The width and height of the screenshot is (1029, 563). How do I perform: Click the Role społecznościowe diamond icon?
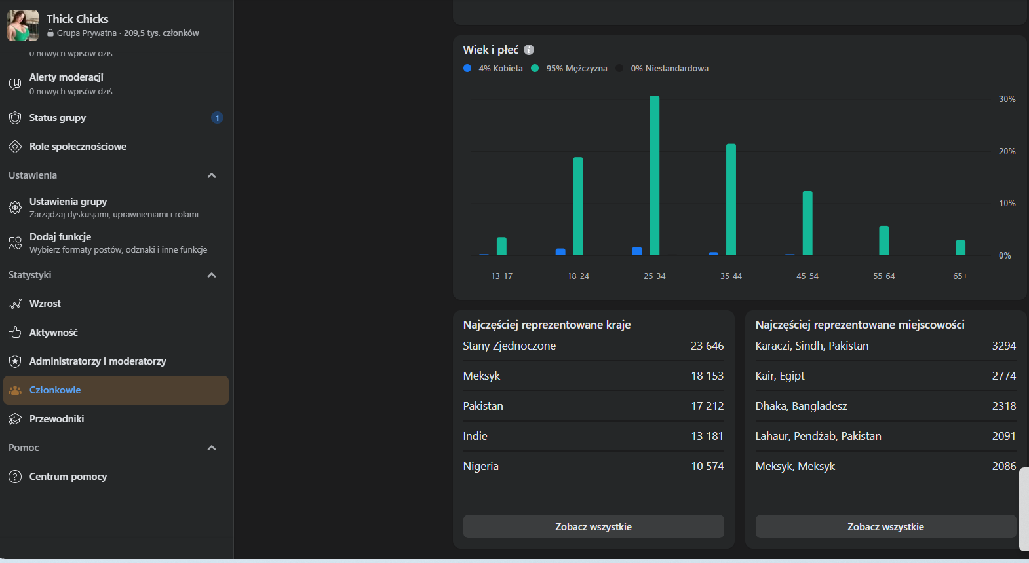click(x=15, y=147)
